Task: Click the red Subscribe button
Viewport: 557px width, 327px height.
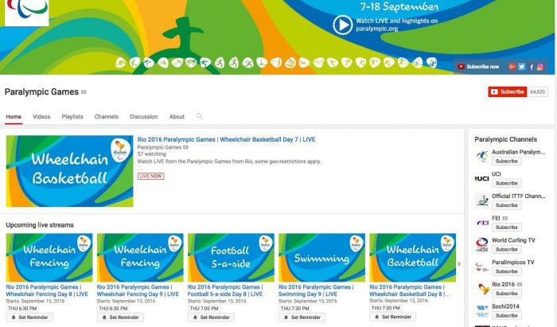Action: point(508,91)
